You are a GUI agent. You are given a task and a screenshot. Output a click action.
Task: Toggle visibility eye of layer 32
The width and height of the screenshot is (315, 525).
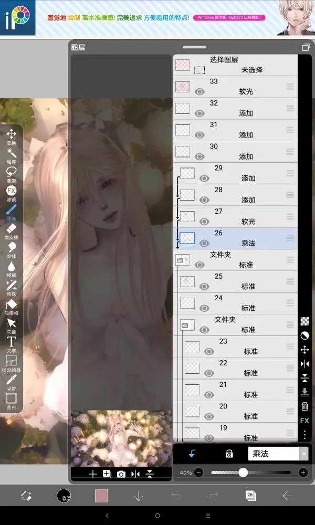tap(199, 113)
